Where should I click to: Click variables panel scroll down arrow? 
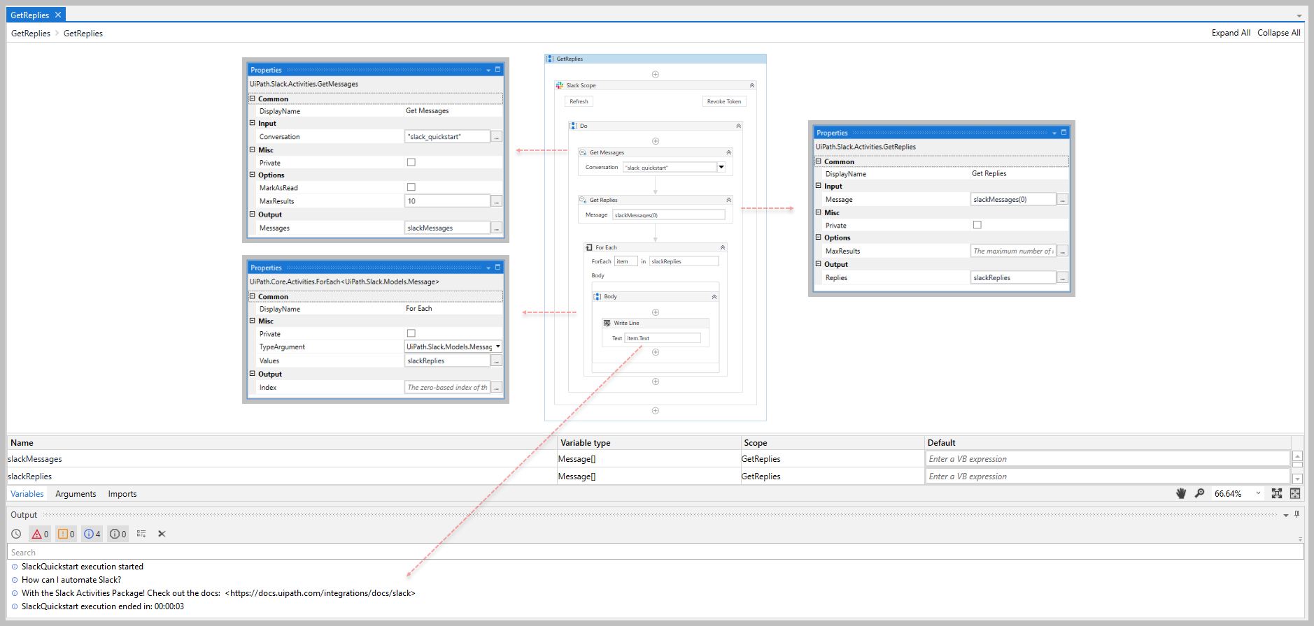click(1297, 479)
